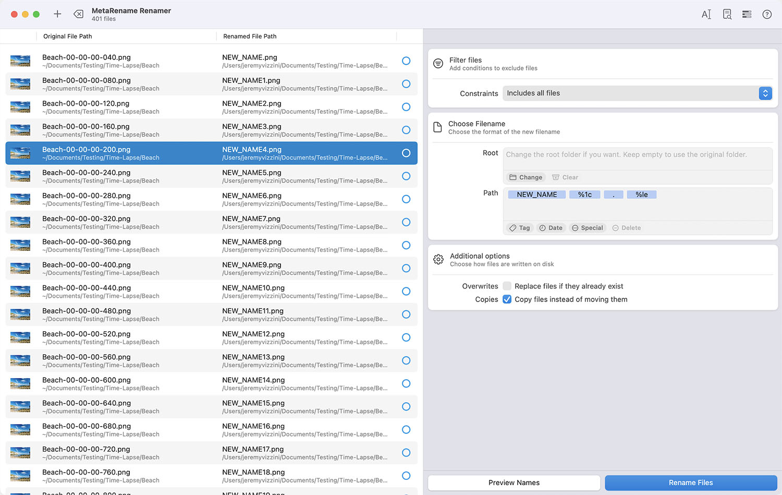Click the clear-list backspace icon beside the title
782x495 pixels.
coord(79,14)
